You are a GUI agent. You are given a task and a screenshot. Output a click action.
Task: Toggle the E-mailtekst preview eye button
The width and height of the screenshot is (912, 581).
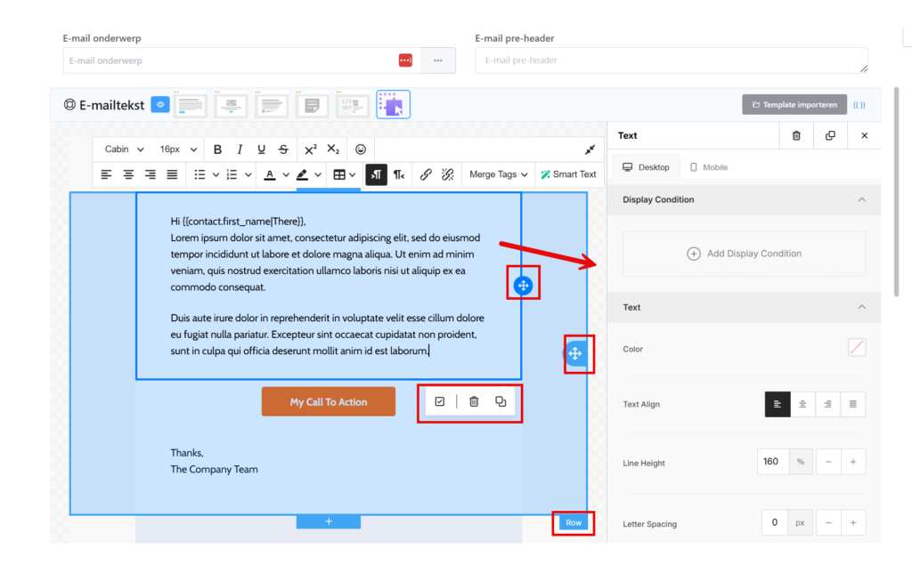pos(160,105)
